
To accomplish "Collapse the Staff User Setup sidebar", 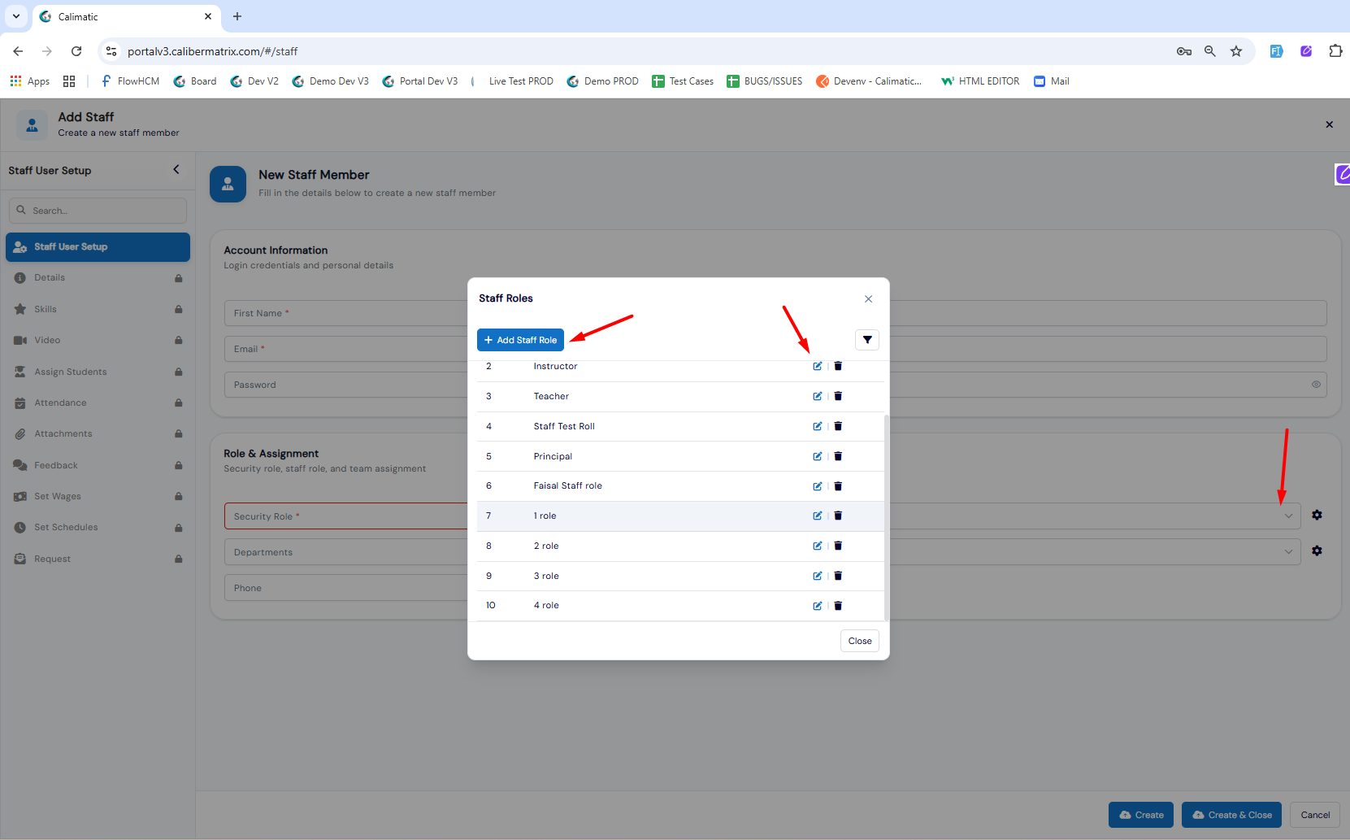I will coord(176,170).
